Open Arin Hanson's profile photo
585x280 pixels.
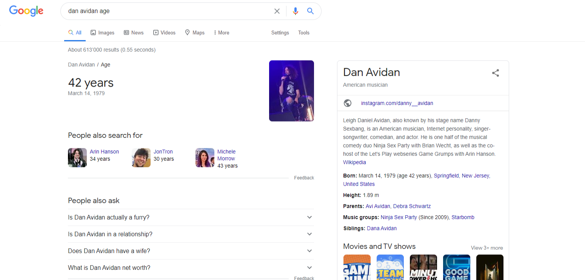pos(77,158)
